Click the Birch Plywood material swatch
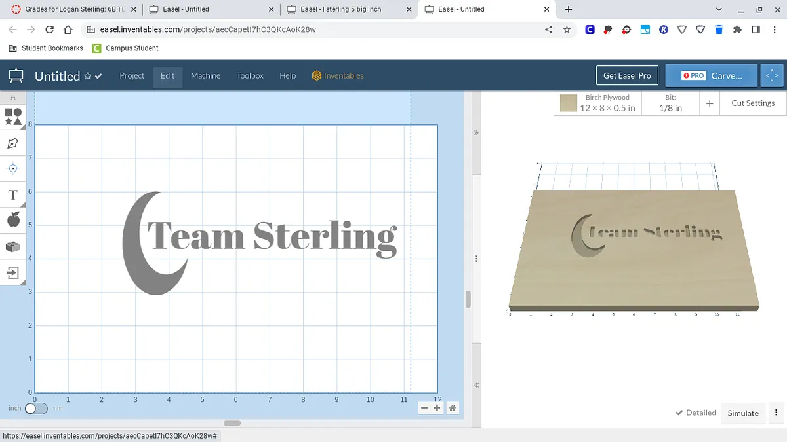Image resolution: width=787 pixels, height=442 pixels. pos(569,103)
